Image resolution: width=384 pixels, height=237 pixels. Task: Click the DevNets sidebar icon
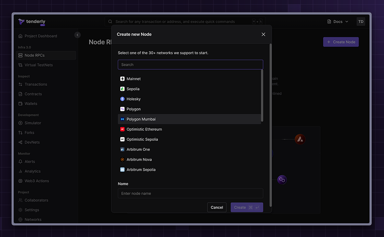pos(20,142)
